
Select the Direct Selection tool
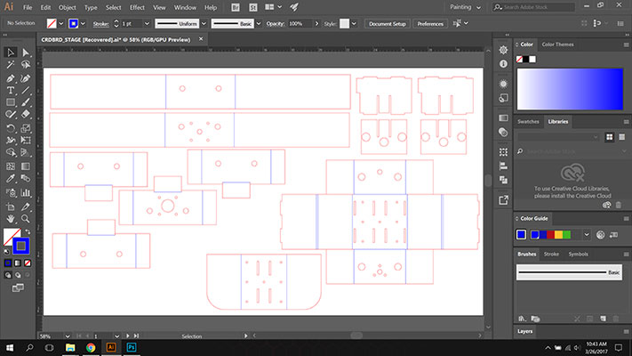(26, 53)
